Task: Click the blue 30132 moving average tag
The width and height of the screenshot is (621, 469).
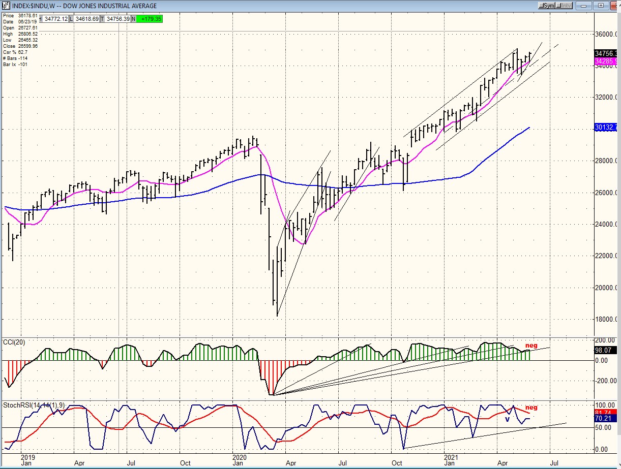Action: tap(606, 127)
